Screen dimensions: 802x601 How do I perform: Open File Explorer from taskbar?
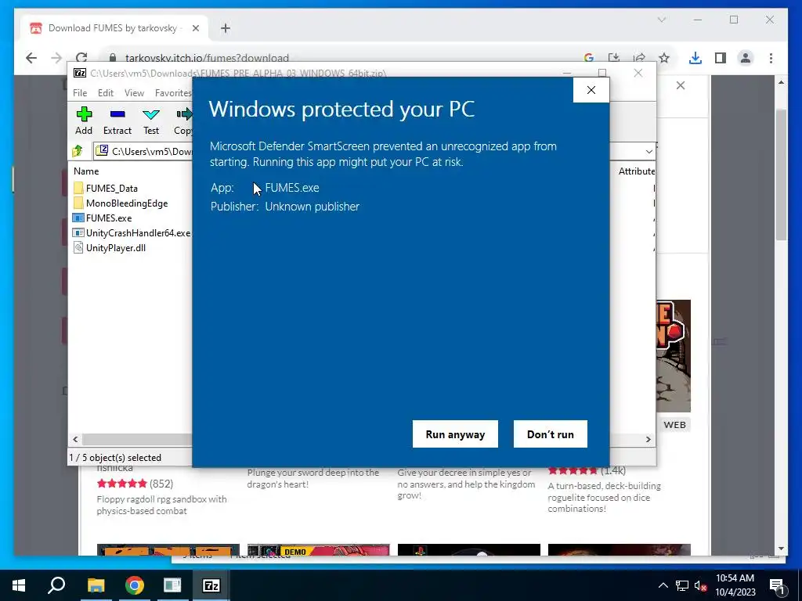pyautogui.click(x=96, y=585)
